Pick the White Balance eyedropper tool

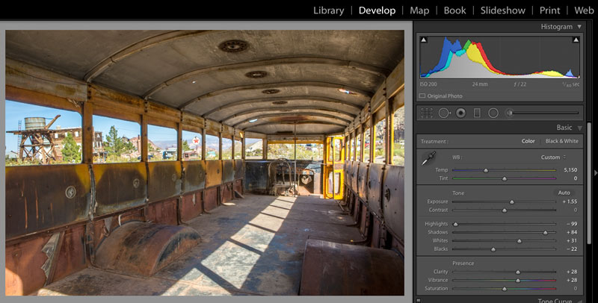point(428,158)
